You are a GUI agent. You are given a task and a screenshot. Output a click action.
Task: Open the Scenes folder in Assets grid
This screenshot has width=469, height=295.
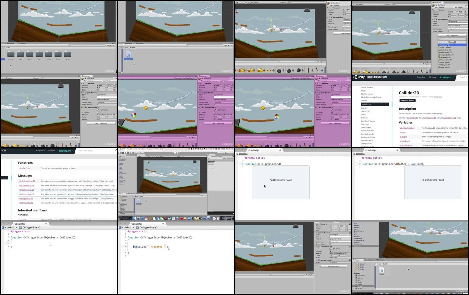(x=58, y=55)
